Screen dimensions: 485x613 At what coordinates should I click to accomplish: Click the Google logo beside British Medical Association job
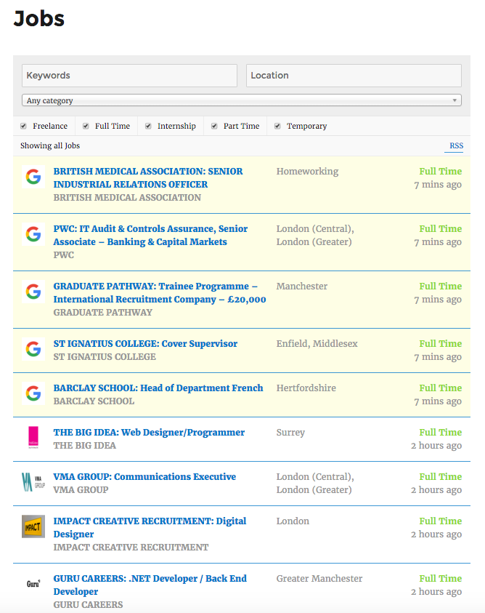(x=33, y=177)
